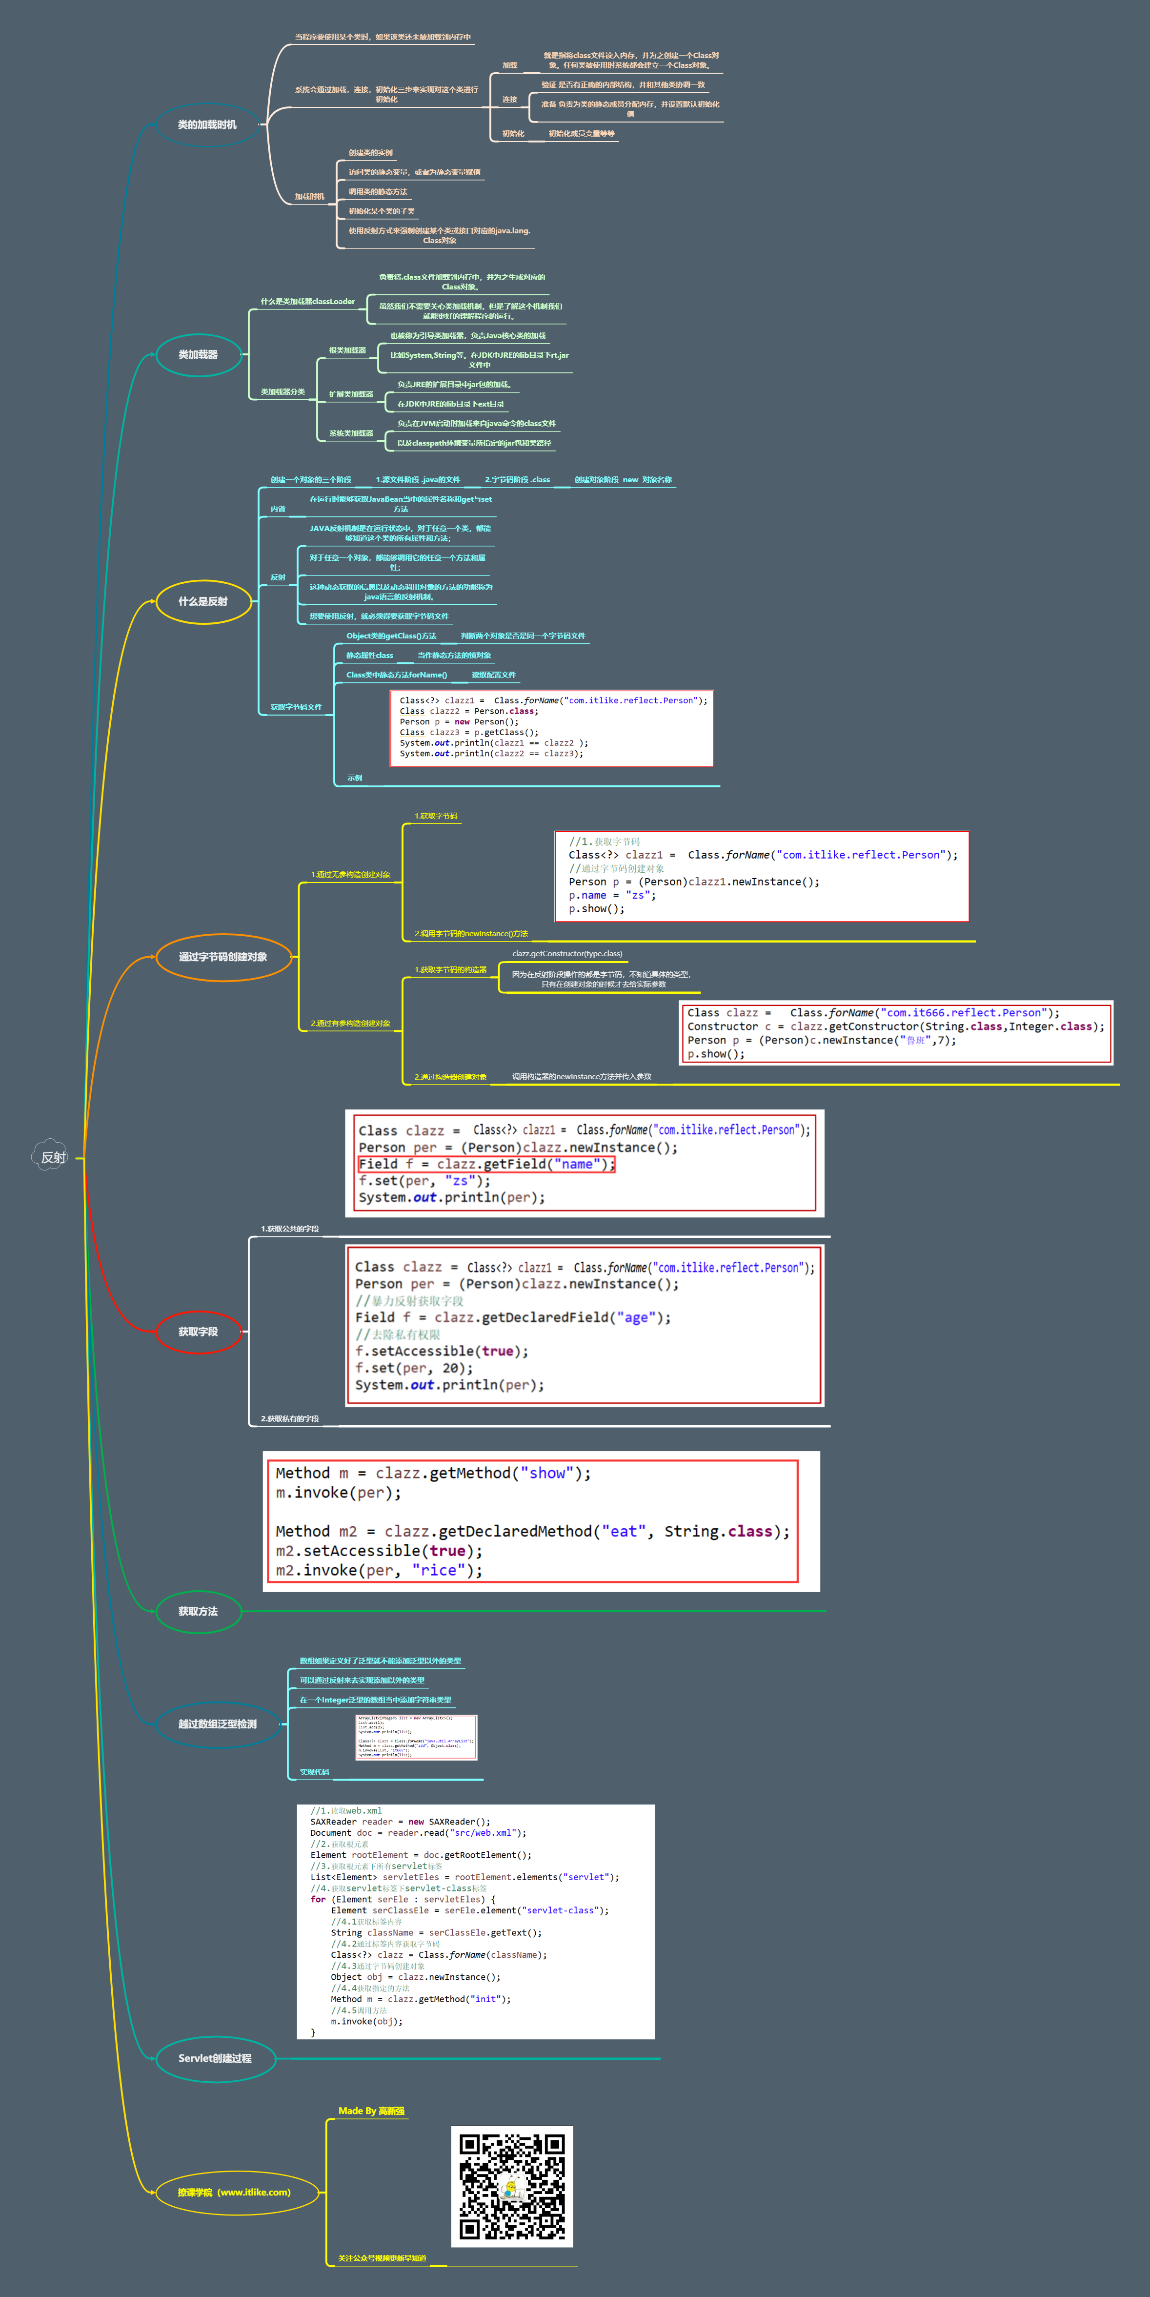
Task: Click the '2.调用字节码的newInstance()方法' node
Action: click(x=471, y=934)
